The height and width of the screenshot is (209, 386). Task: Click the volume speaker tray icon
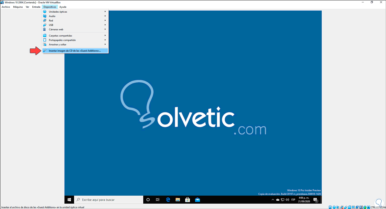pos(287,199)
